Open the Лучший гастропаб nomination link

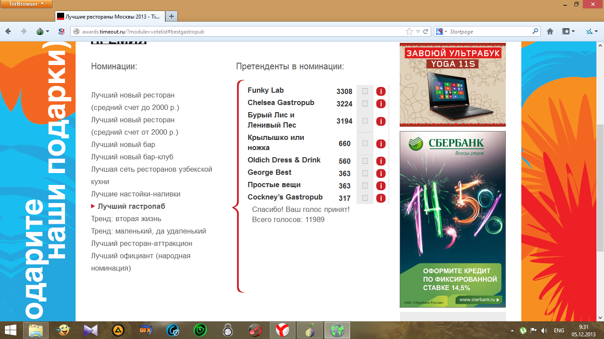131,207
